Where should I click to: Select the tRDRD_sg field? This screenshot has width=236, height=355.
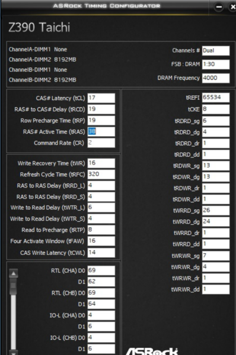pos(216,121)
